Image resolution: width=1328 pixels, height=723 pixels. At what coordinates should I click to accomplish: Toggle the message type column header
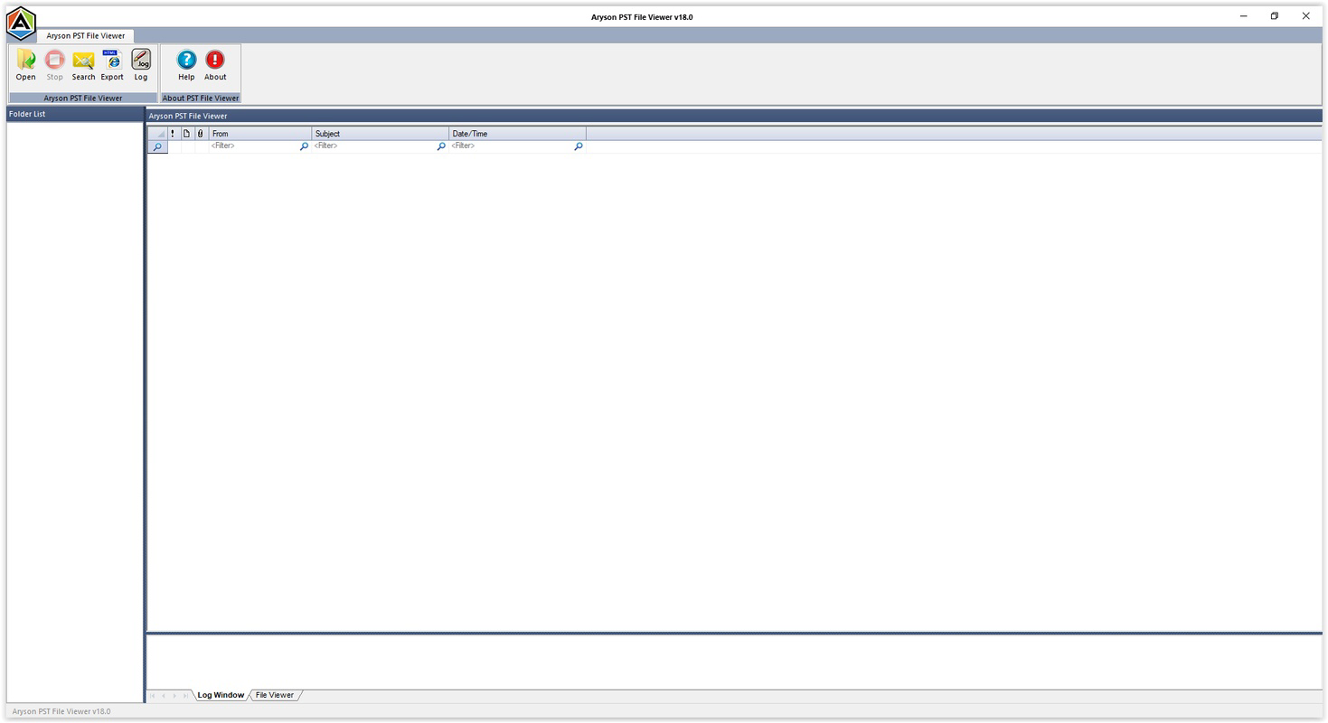pyautogui.click(x=186, y=133)
